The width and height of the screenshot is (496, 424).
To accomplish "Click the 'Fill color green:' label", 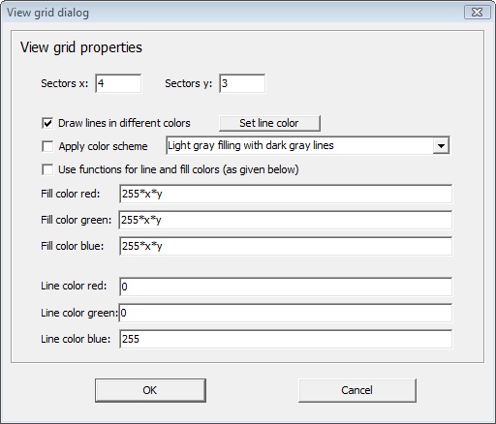I will point(77,220).
